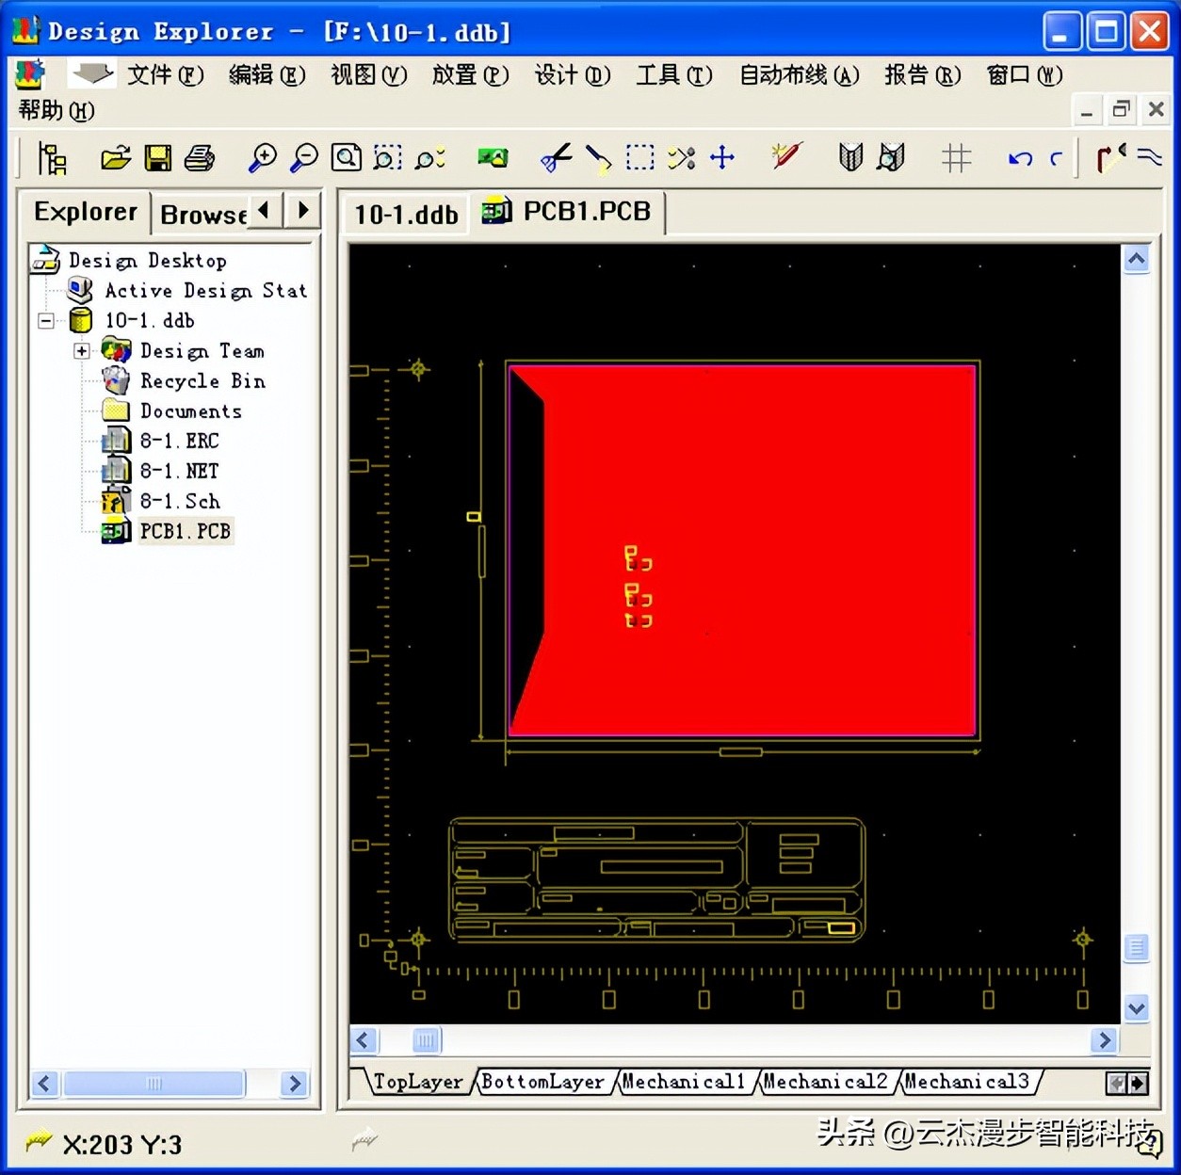Click the right arrow beside Browse tab
This screenshot has height=1175, width=1181.
click(x=301, y=211)
